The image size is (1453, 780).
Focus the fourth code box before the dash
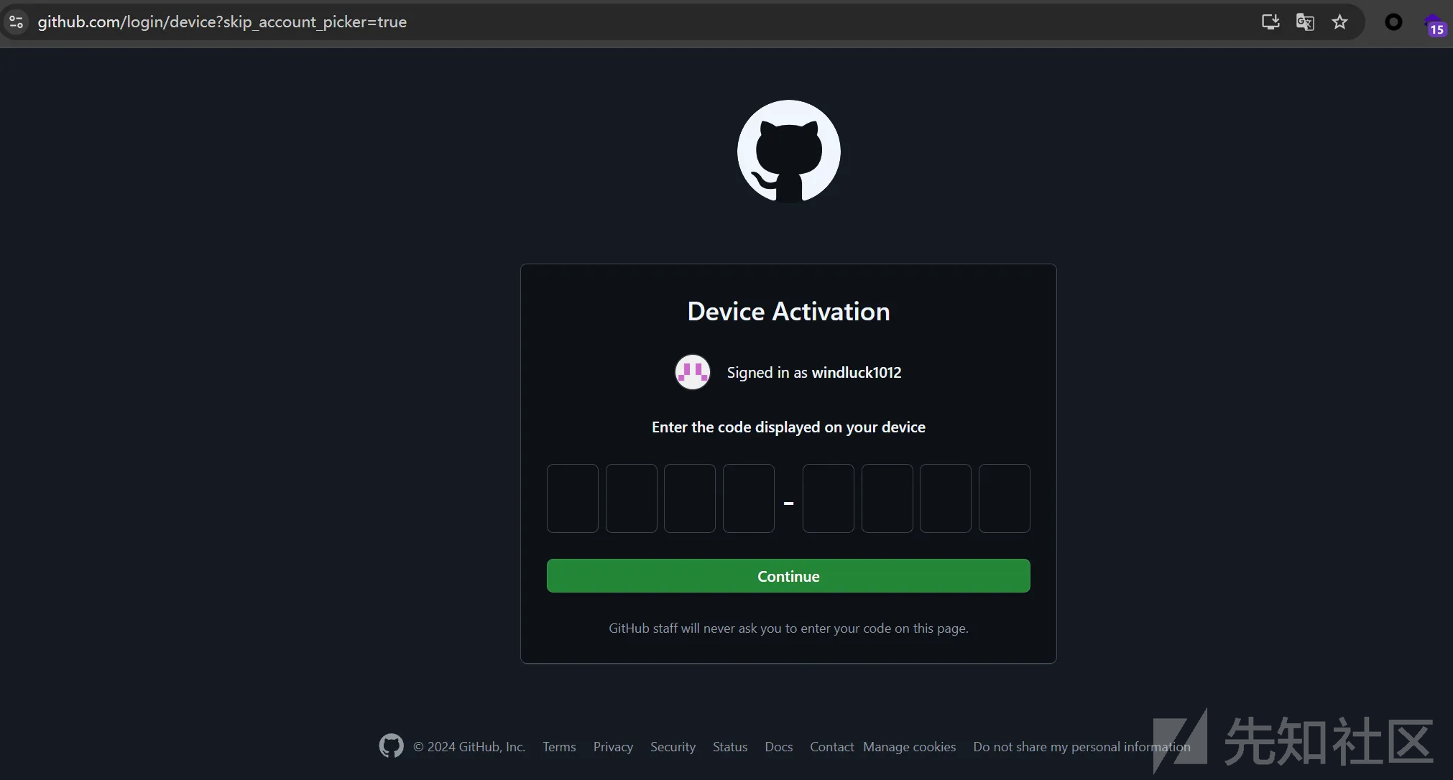(749, 498)
